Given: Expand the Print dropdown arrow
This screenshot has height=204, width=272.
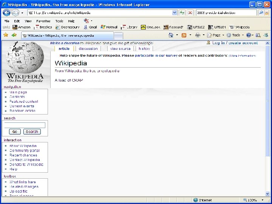Looking at the screenshot, I should 204,35.
